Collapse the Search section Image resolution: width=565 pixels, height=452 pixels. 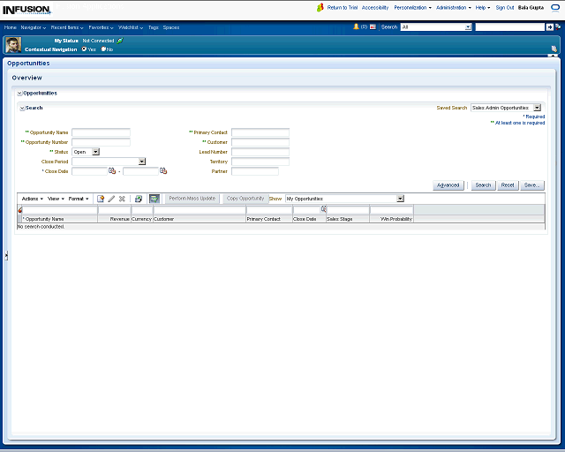pos(22,108)
